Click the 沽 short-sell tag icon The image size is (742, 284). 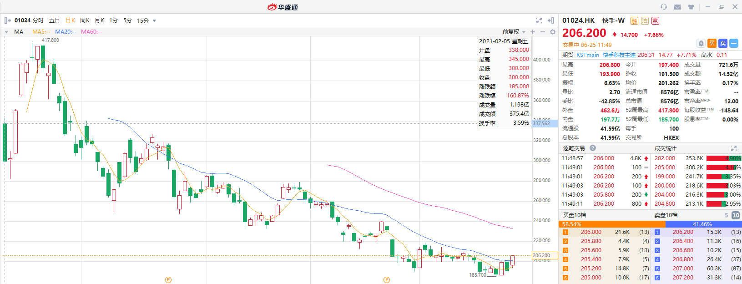[x=645, y=20]
